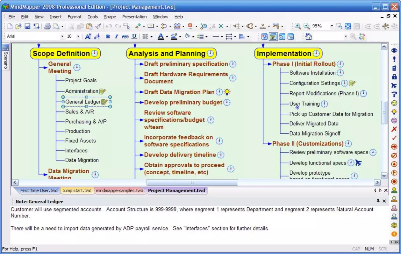The height and width of the screenshot is (254, 401).
Task: Decrease font size with the A down-arrow icon
Action: coord(97,37)
